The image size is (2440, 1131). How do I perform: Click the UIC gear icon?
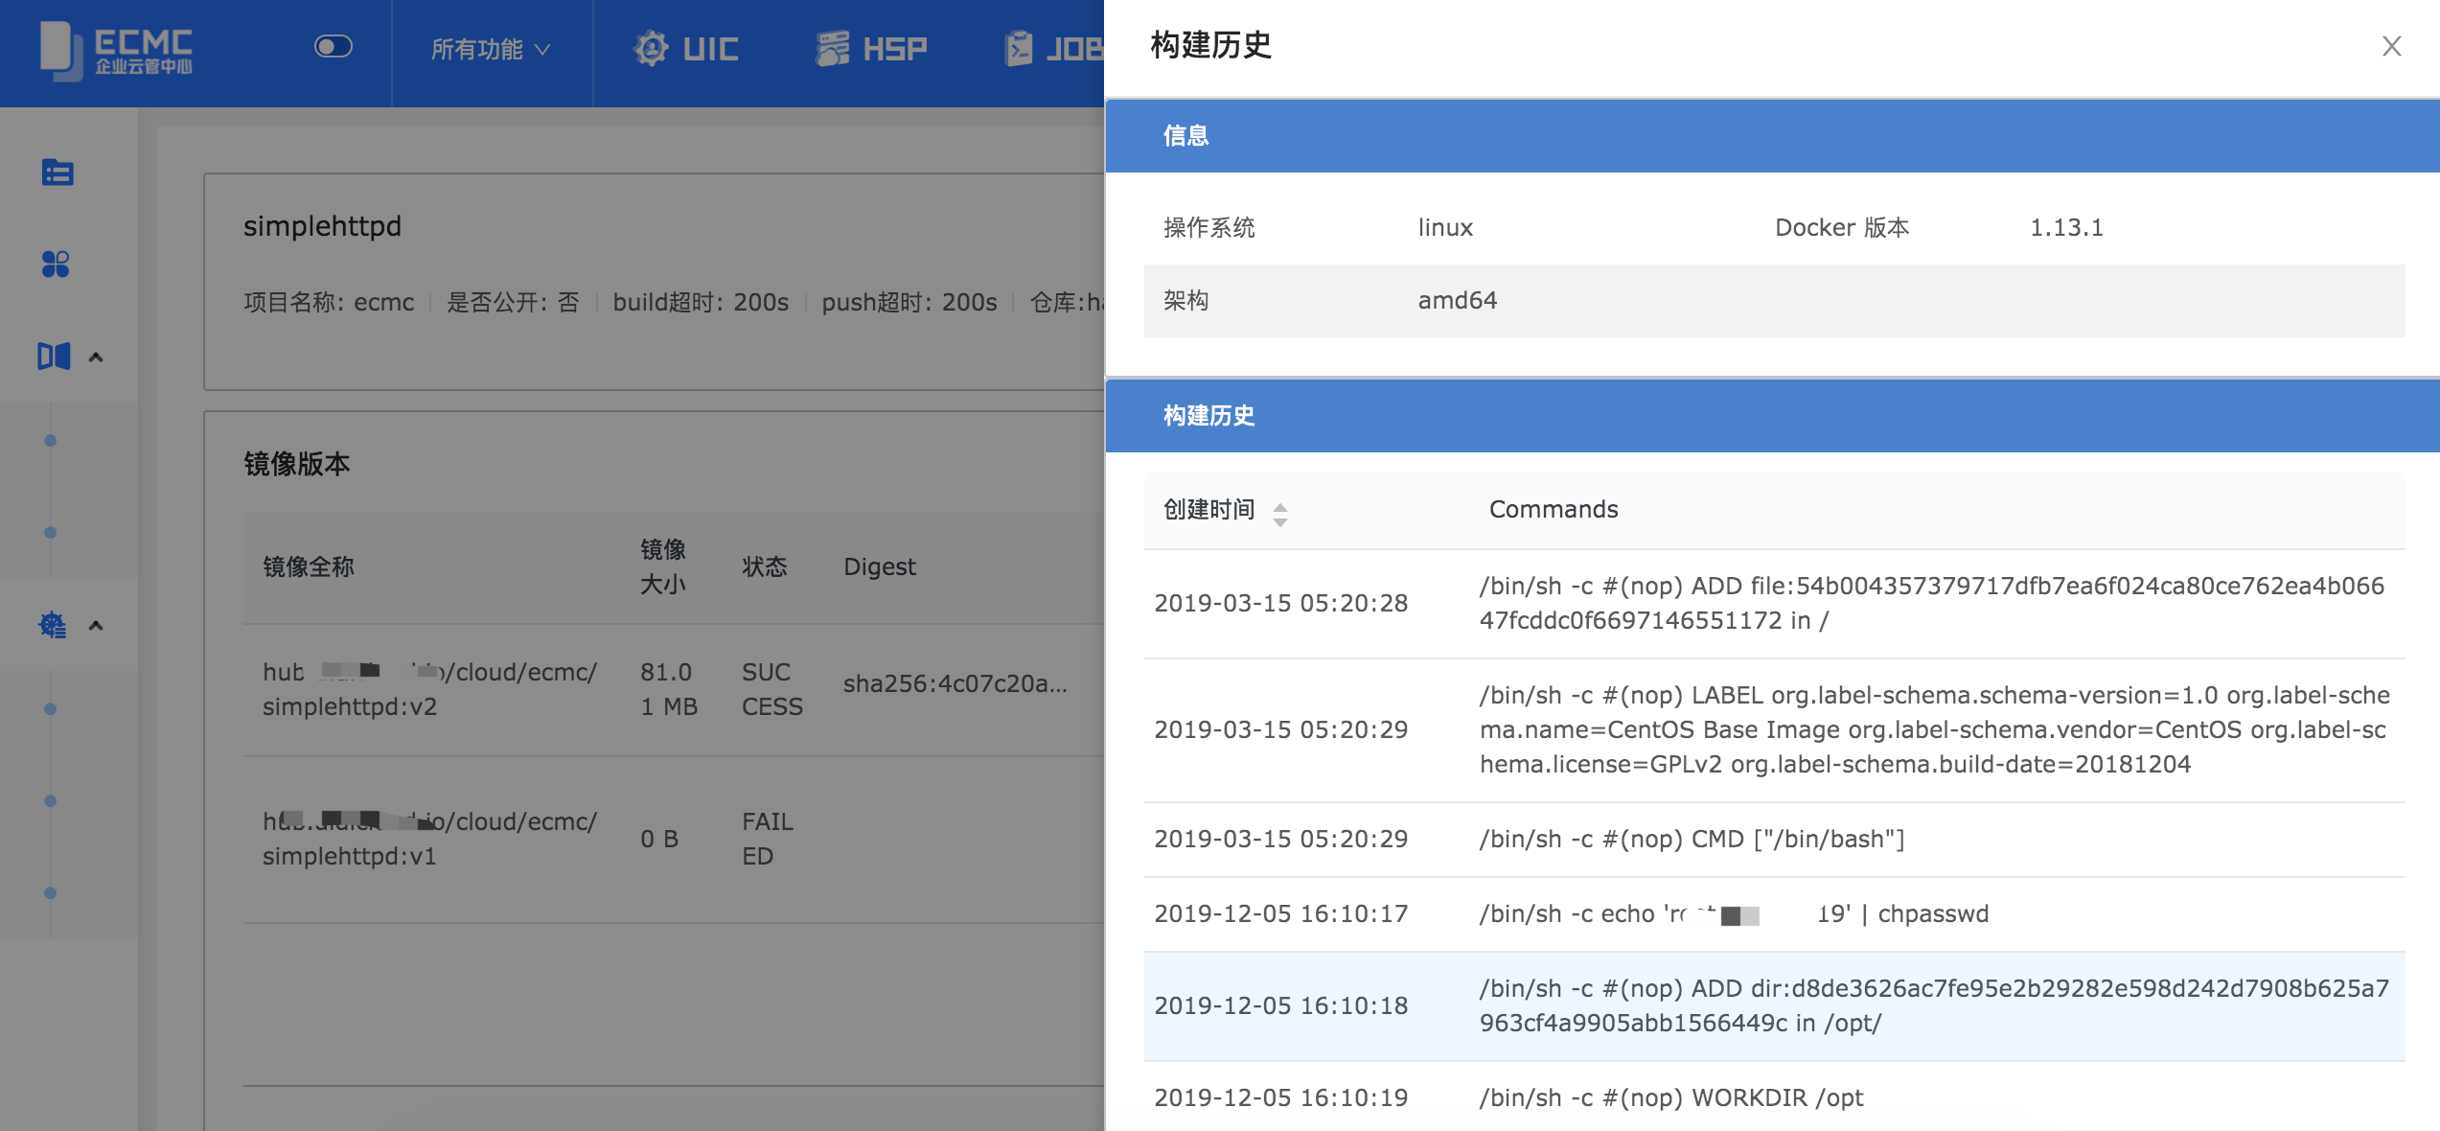651,49
